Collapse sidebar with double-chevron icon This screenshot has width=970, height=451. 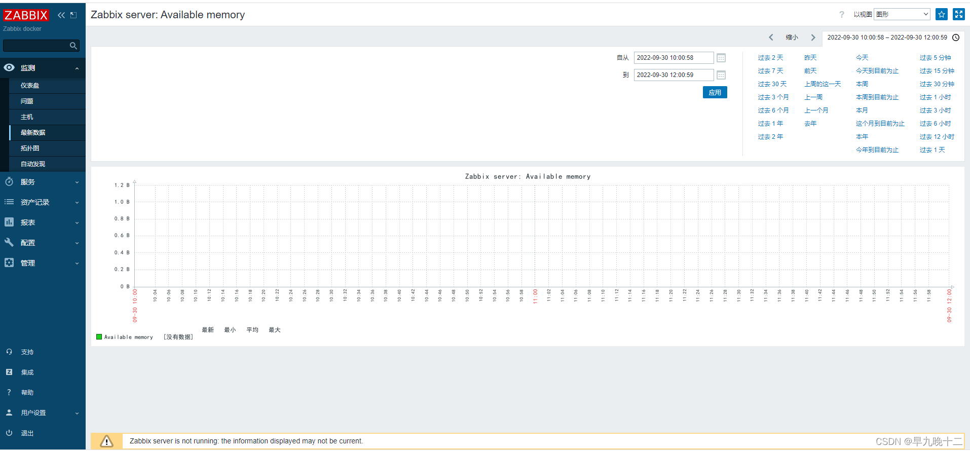point(61,15)
